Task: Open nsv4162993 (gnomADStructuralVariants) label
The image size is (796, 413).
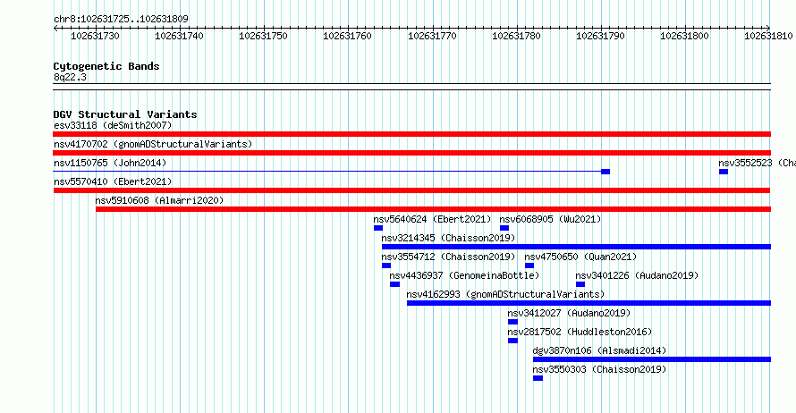Action: (505, 294)
